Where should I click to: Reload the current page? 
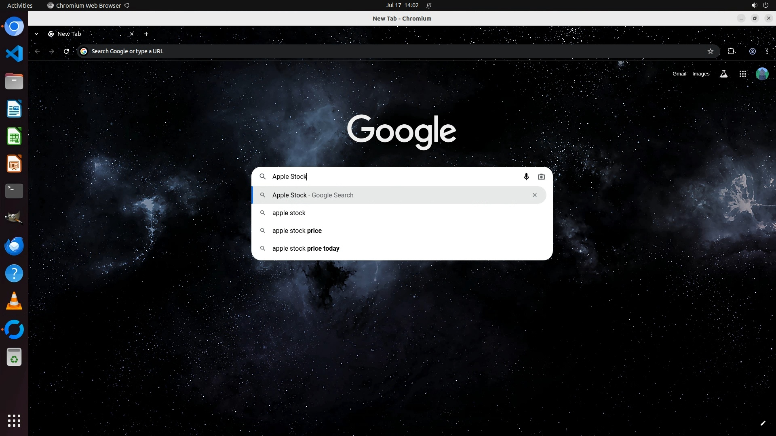[66, 51]
